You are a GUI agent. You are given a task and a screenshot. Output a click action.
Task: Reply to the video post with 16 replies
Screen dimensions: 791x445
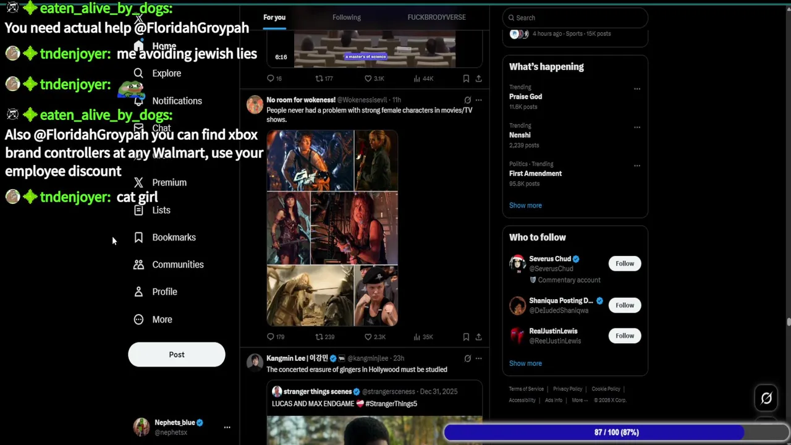point(274,78)
